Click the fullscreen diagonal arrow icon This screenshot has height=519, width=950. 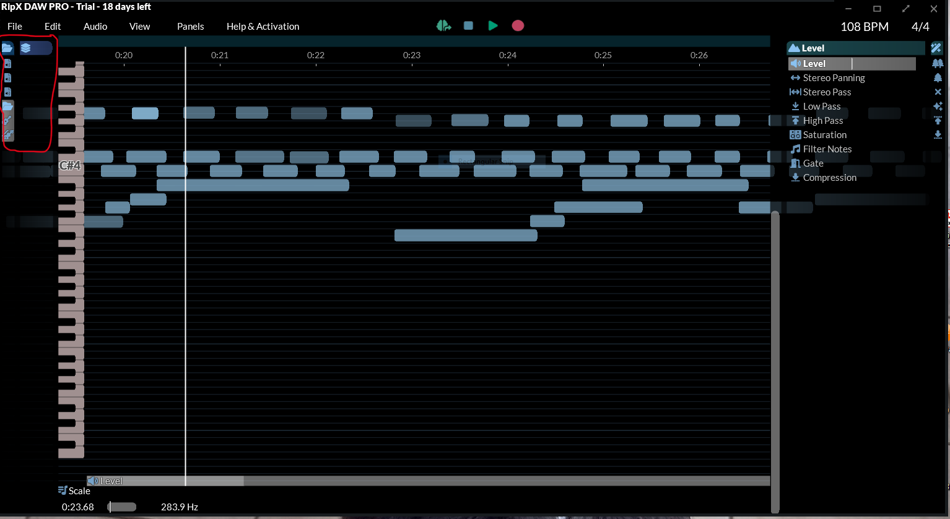point(906,9)
